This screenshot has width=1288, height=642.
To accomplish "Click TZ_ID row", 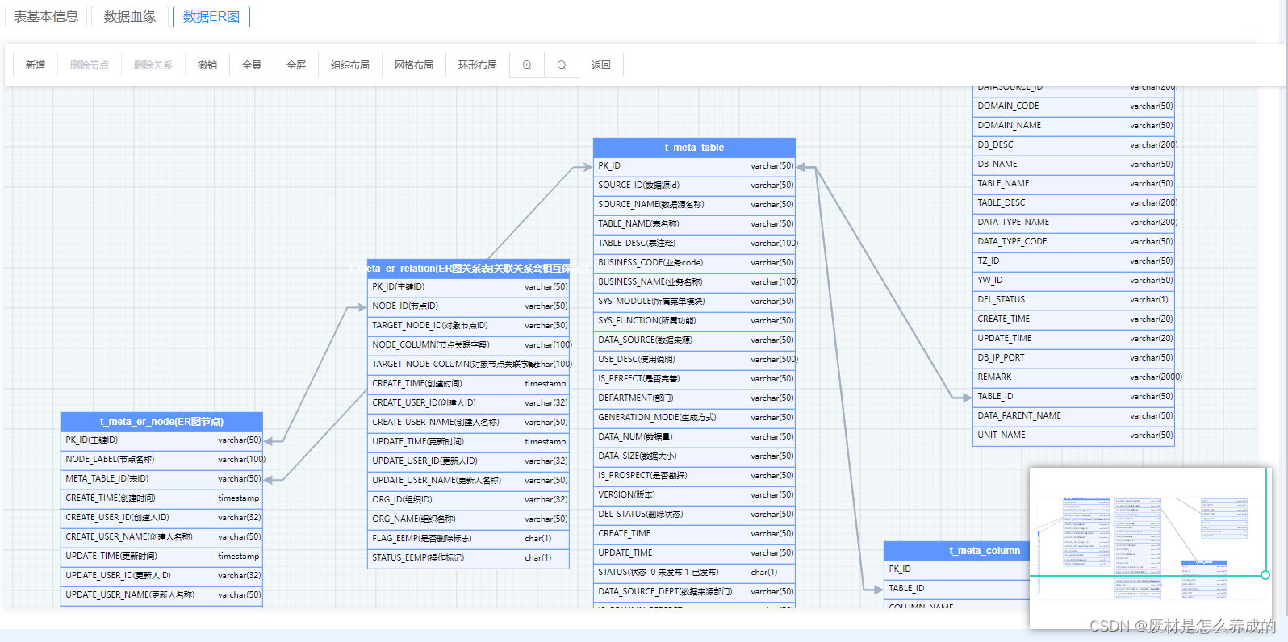I will click(1073, 261).
